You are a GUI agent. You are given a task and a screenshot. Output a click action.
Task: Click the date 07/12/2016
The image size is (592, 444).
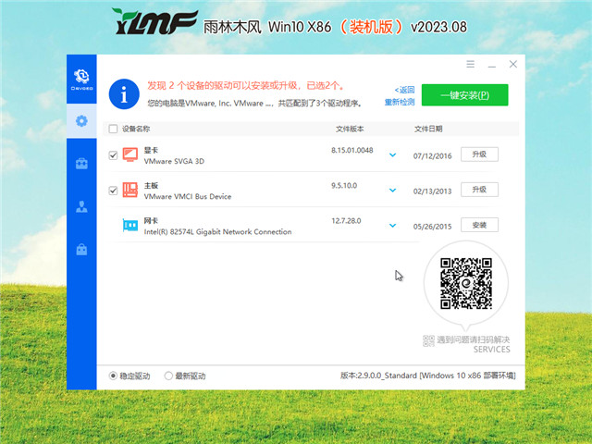(432, 156)
